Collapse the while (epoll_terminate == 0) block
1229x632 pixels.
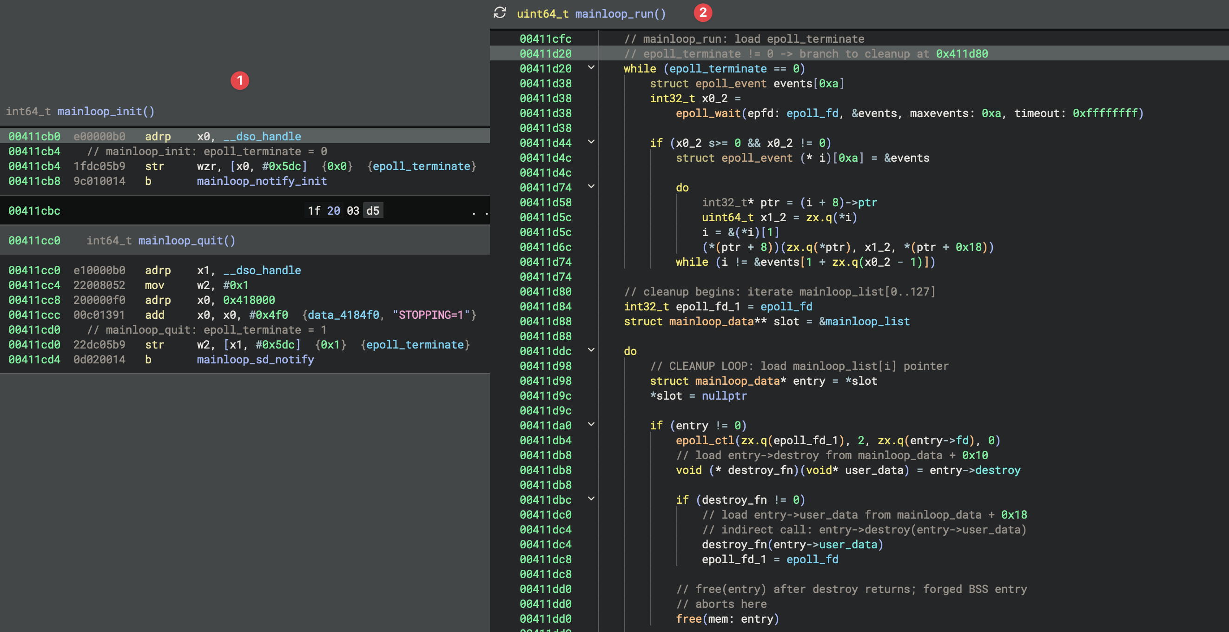click(x=591, y=68)
